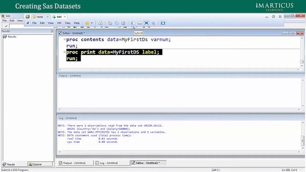This screenshot has height=172, width=306.
Task: Collapse the proc print code block
Action: [x=65, y=52]
